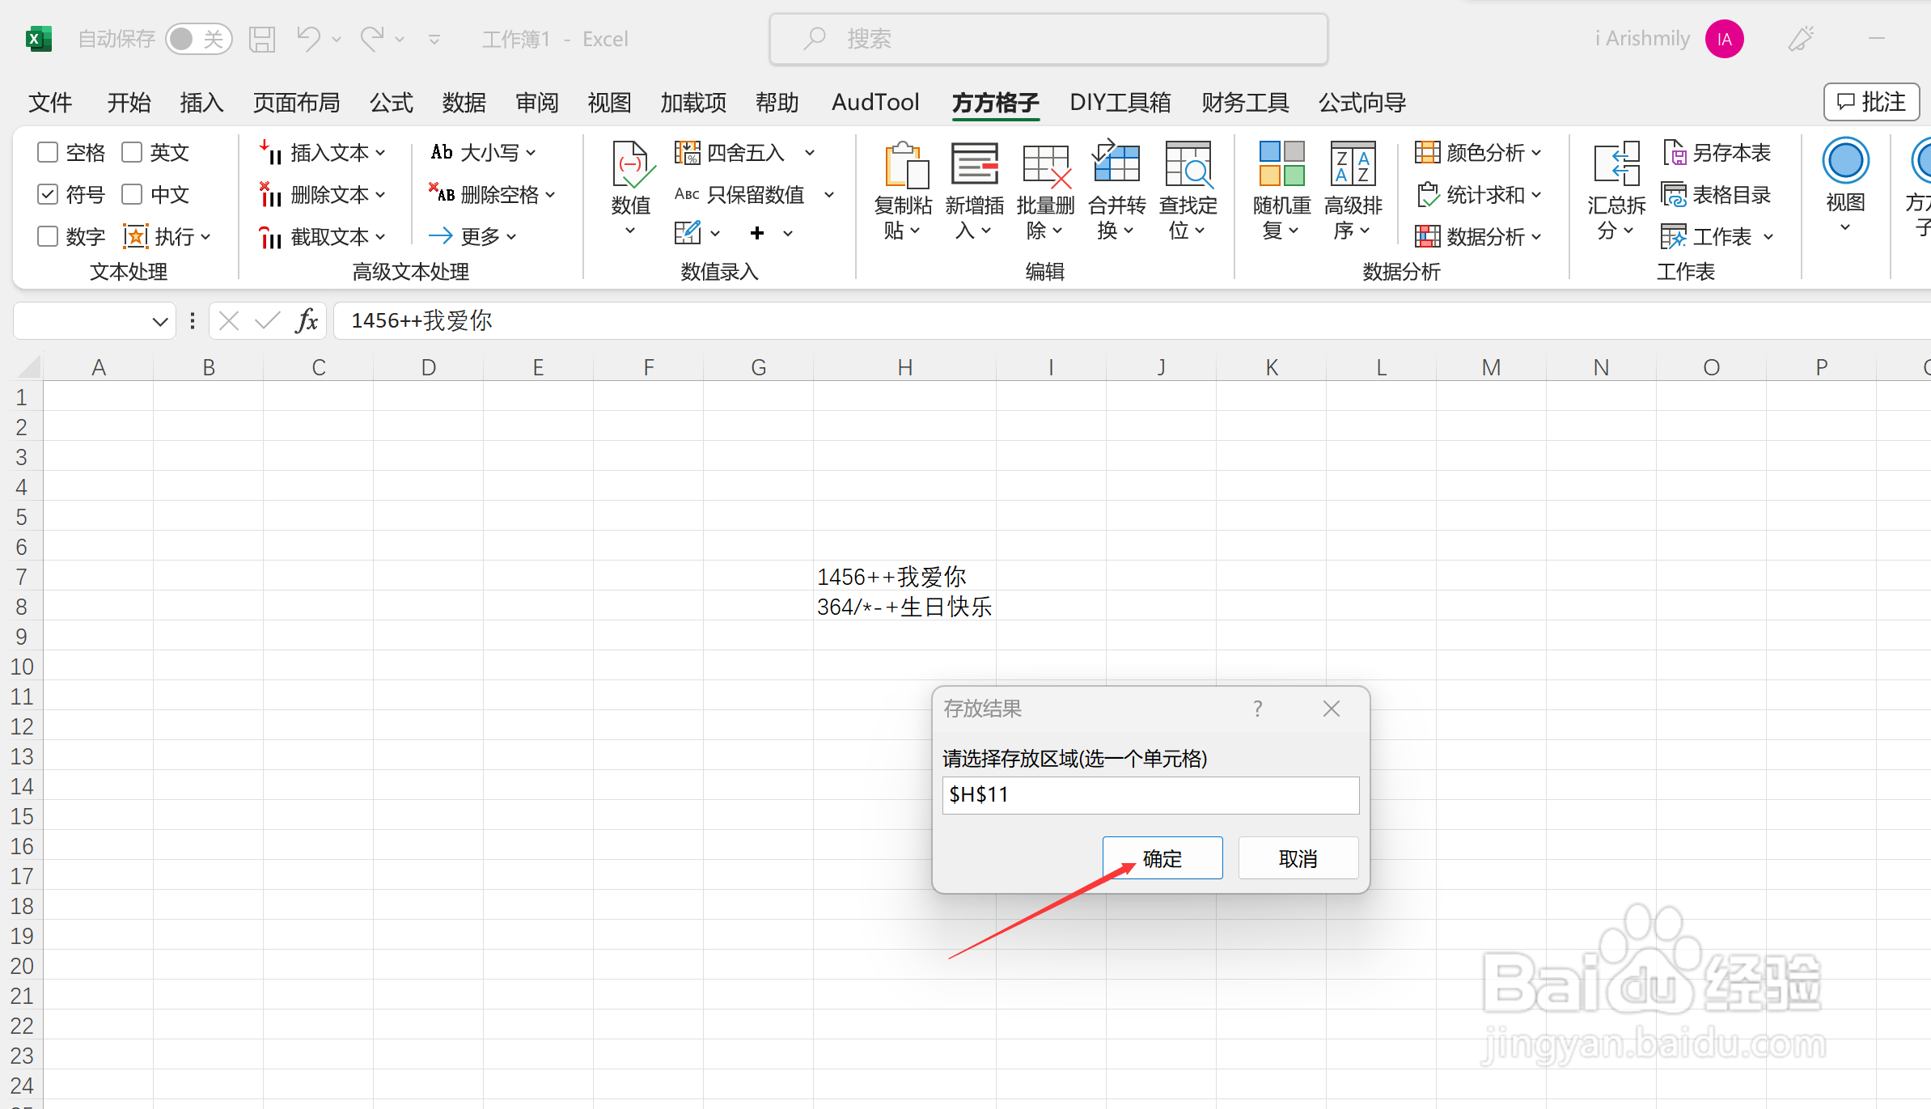Click the 高级排序 icon
This screenshot has height=1109, width=1931.
coord(1353,164)
